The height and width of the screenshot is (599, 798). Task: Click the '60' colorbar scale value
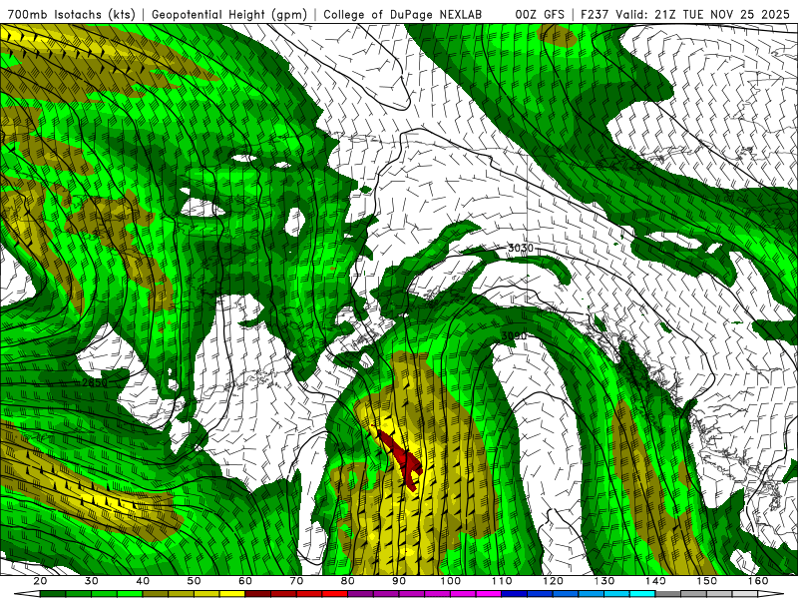245,581
